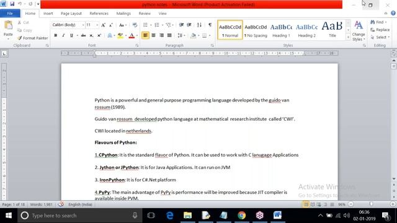The height and width of the screenshot is (223, 397).
Task: Click the Copy command
Action: [x=25, y=30]
